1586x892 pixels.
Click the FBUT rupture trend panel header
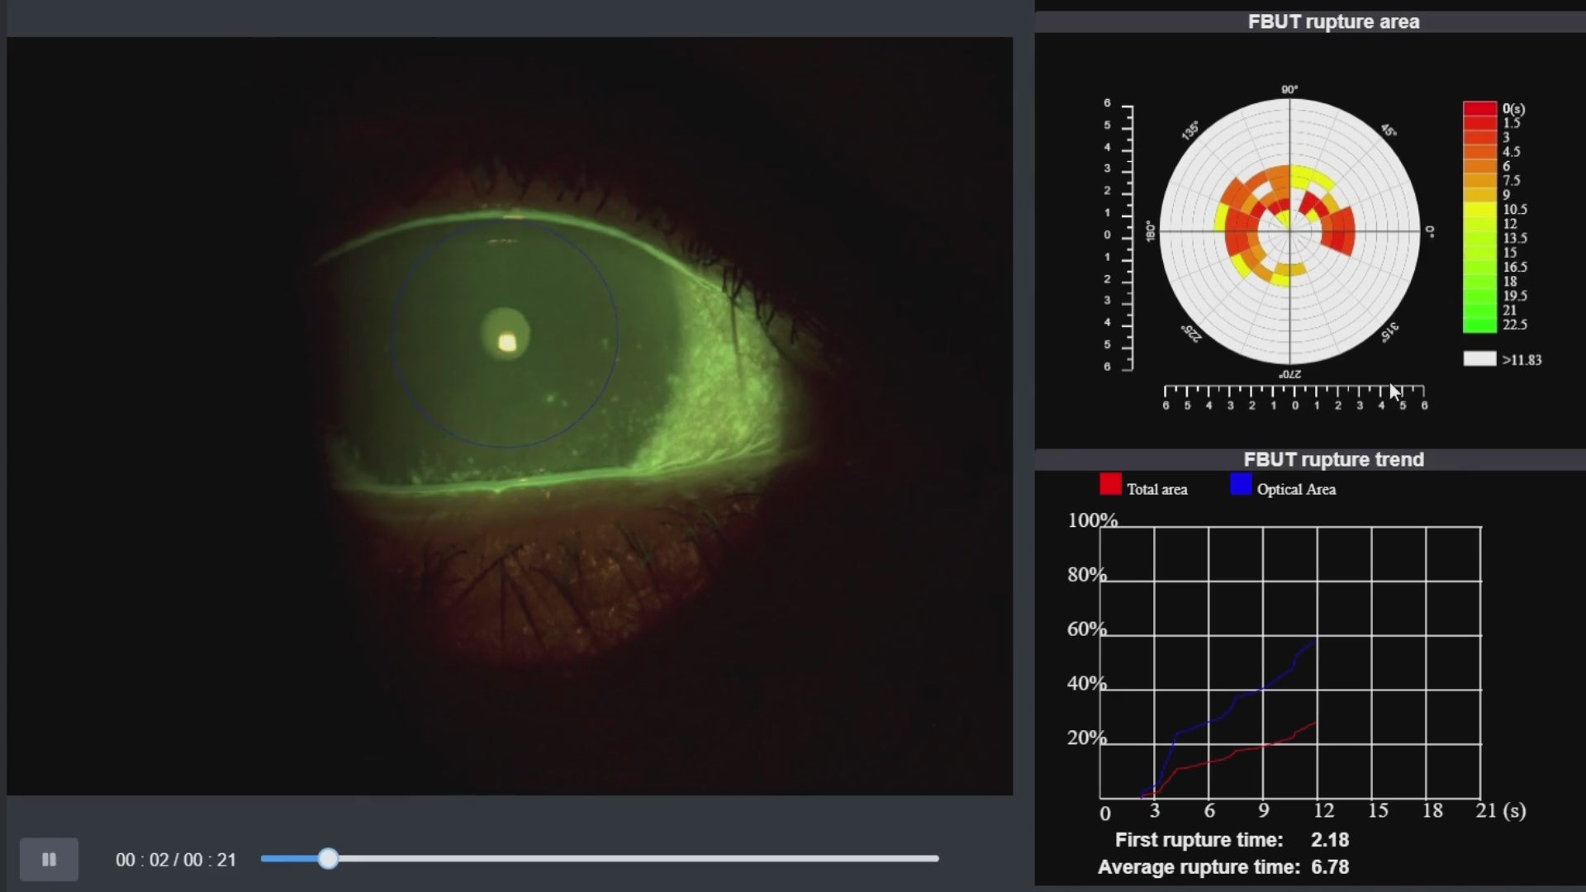pyautogui.click(x=1332, y=460)
